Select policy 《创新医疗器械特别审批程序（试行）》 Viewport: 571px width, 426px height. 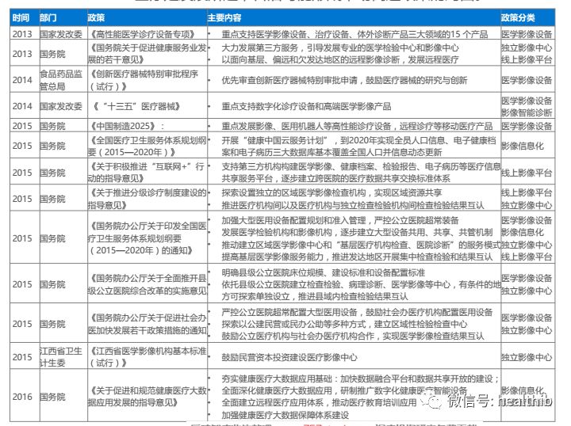click(144, 80)
